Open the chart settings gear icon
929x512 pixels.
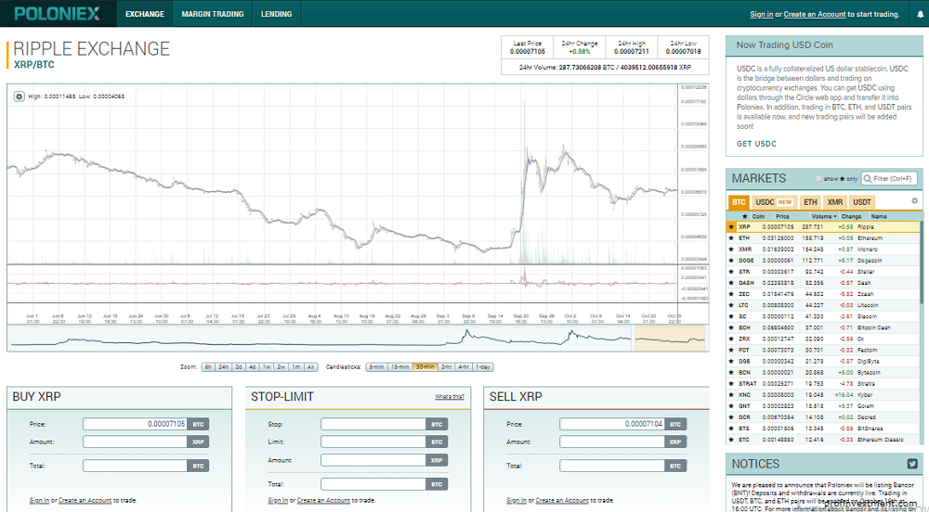(x=19, y=96)
